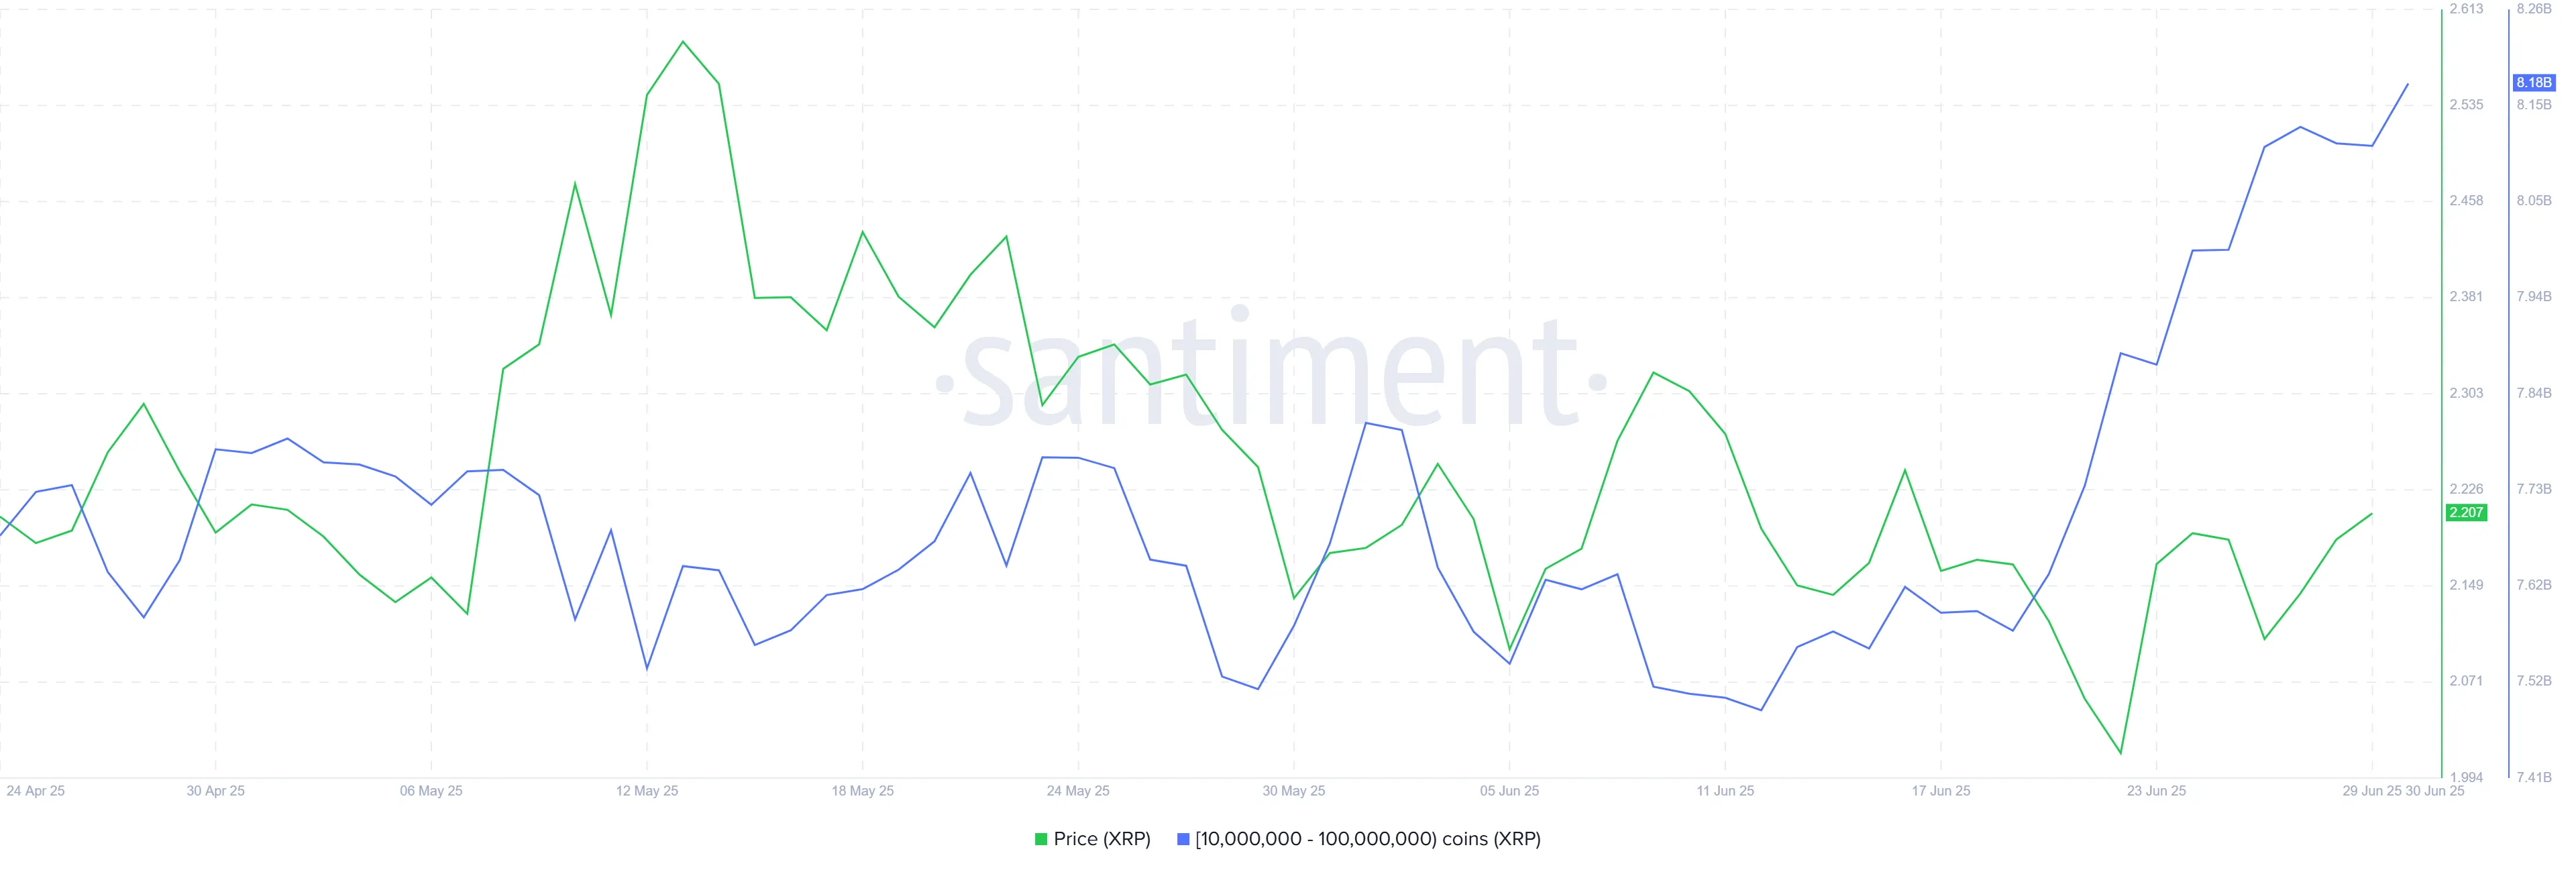Click the 23 Jun 25 date label
2576x872 pixels.
pos(2157,791)
